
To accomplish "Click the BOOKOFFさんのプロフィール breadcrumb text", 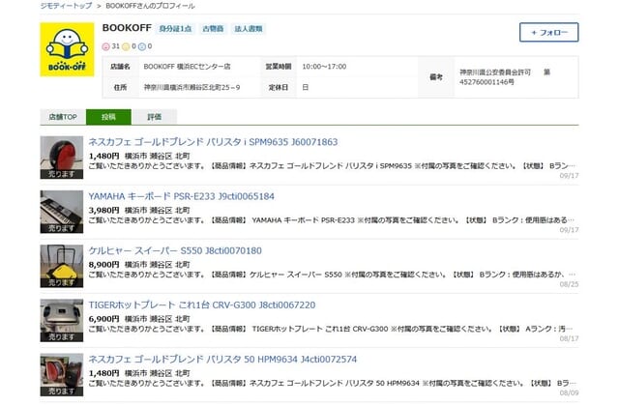I will (x=150, y=6).
